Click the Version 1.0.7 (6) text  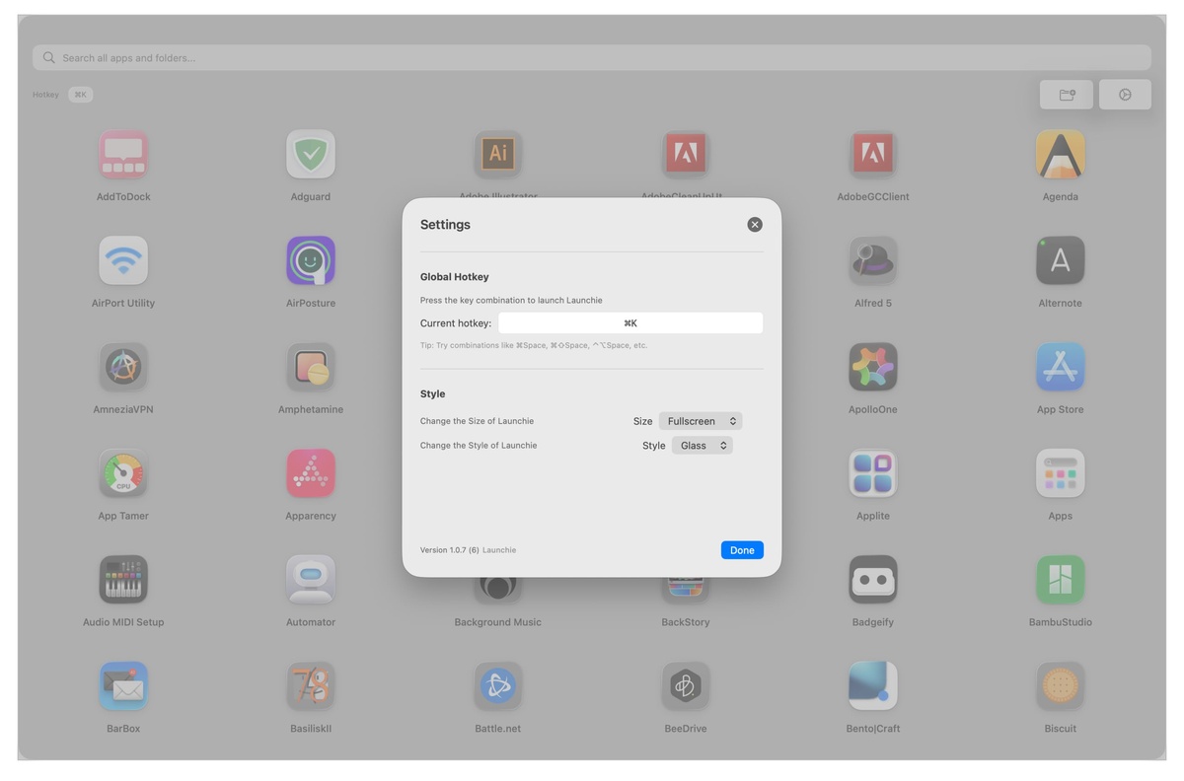tap(449, 550)
